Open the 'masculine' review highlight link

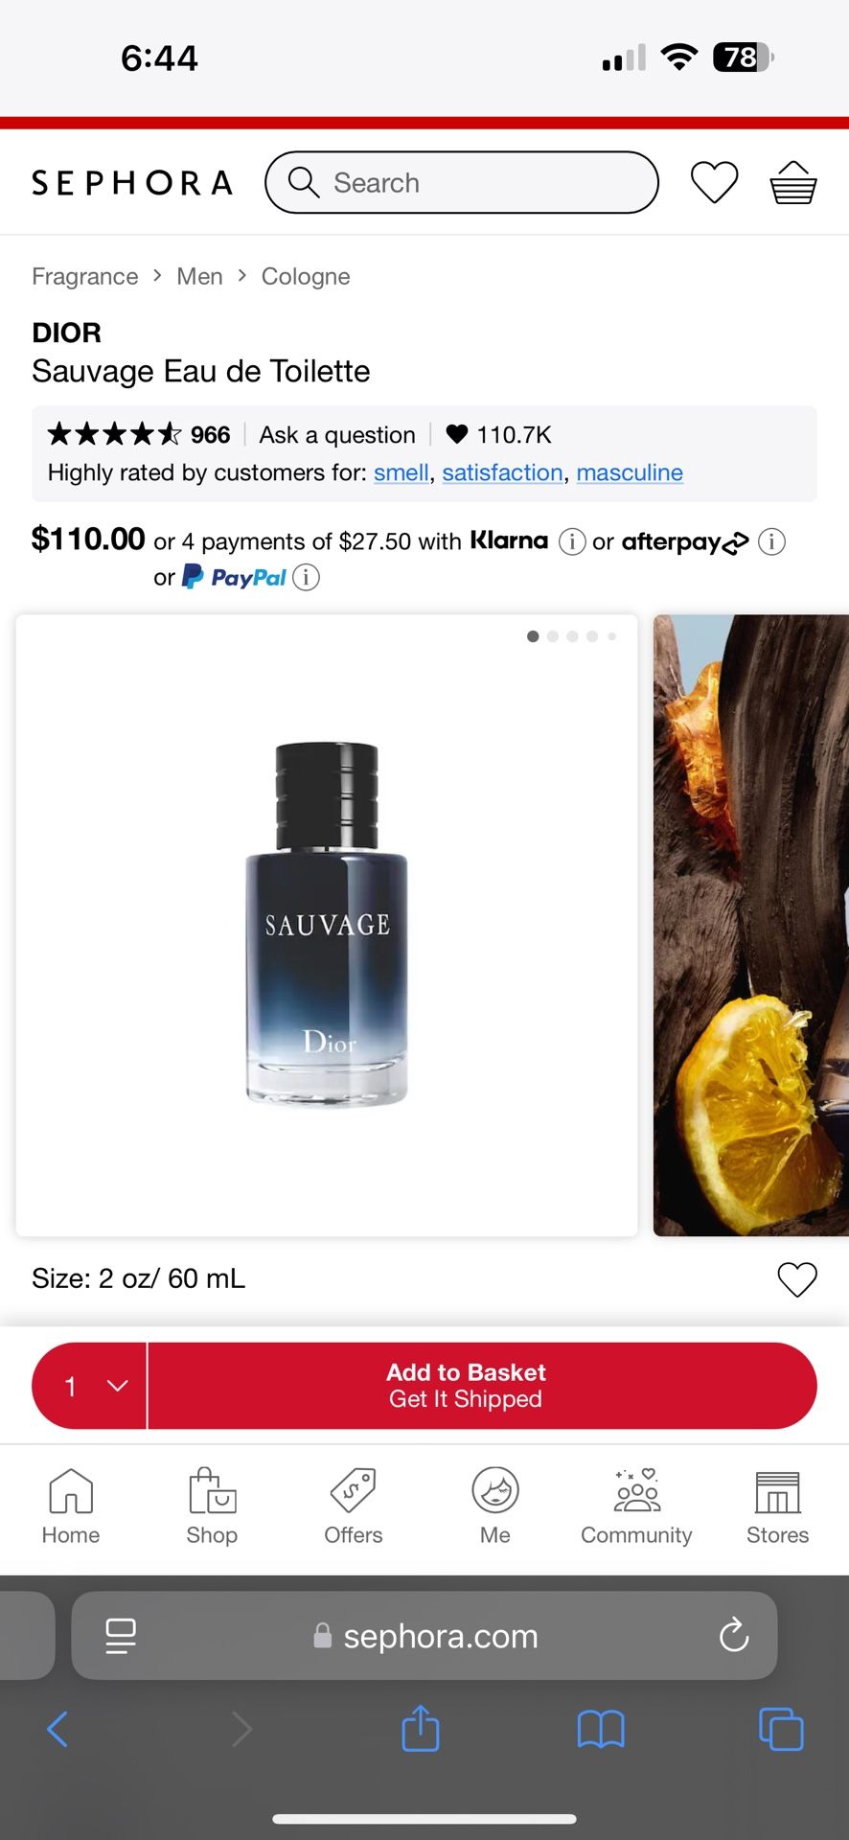click(630, 472)
